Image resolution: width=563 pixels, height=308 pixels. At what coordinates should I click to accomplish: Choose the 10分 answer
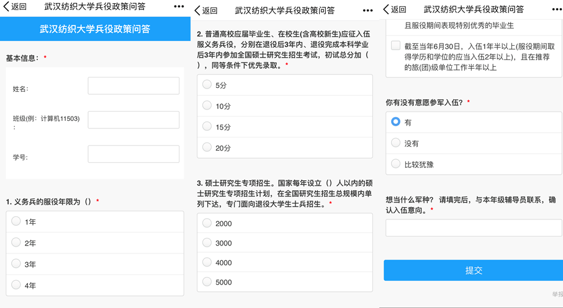click(285, 106)
